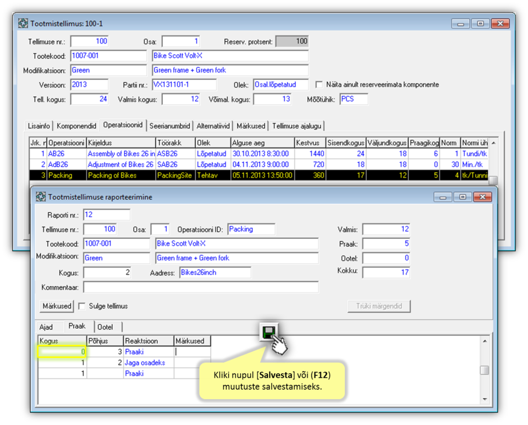Click the Kommentaar text field
This screenshot has height=425, width=528.
(201, 287)
